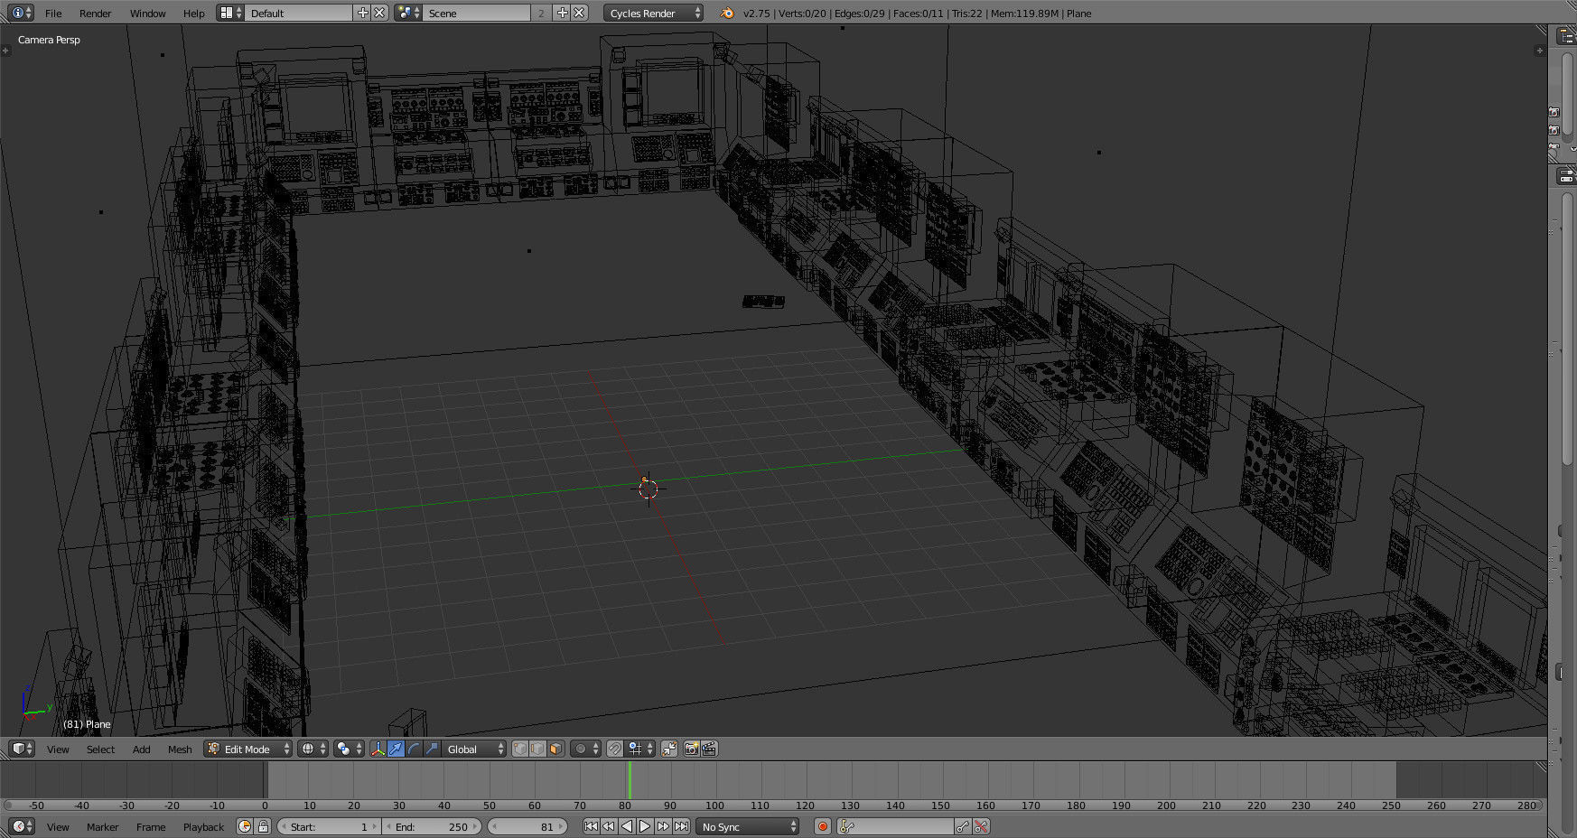The image size is (1577, 838).
Task: Open the screen layout browser icon
Action: [230, 13]
